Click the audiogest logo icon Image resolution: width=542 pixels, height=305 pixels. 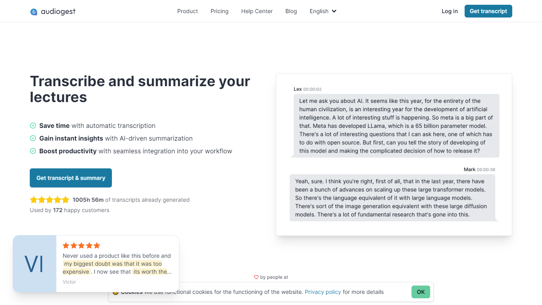click(x=34, y=12)
